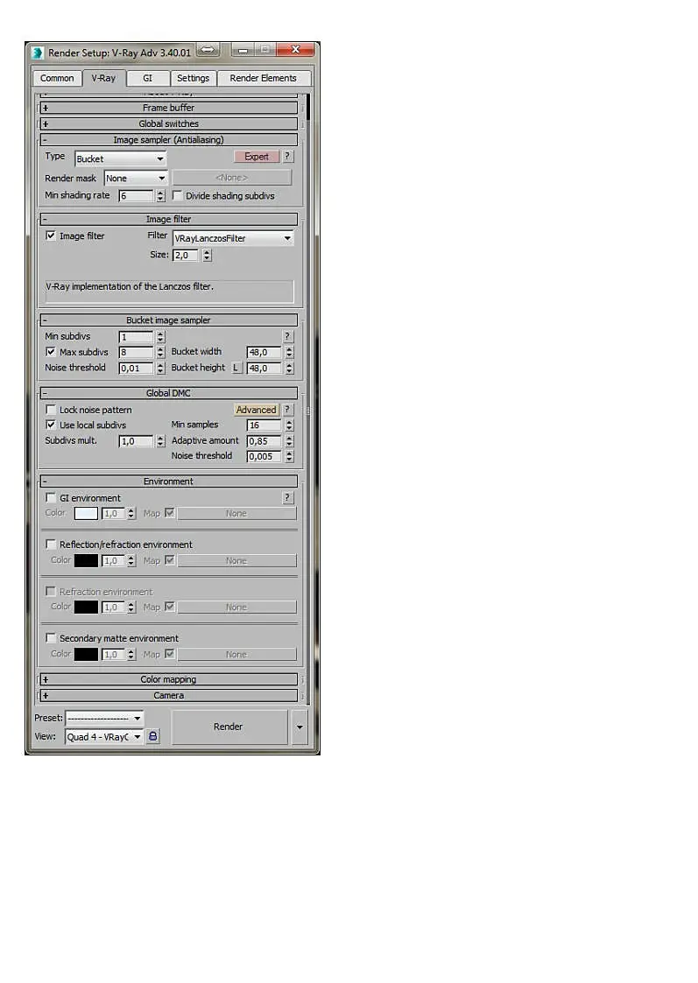Open the sampler Type dropdown showing Bucket
This screenshot has height=983, width=698.
pos(120,159)
